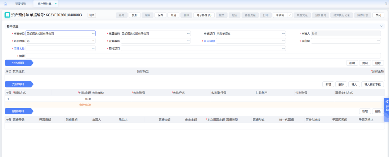Viewport: 389px width, 157px height.
Task: Click the home icon in tab bar
Action: 5,3
